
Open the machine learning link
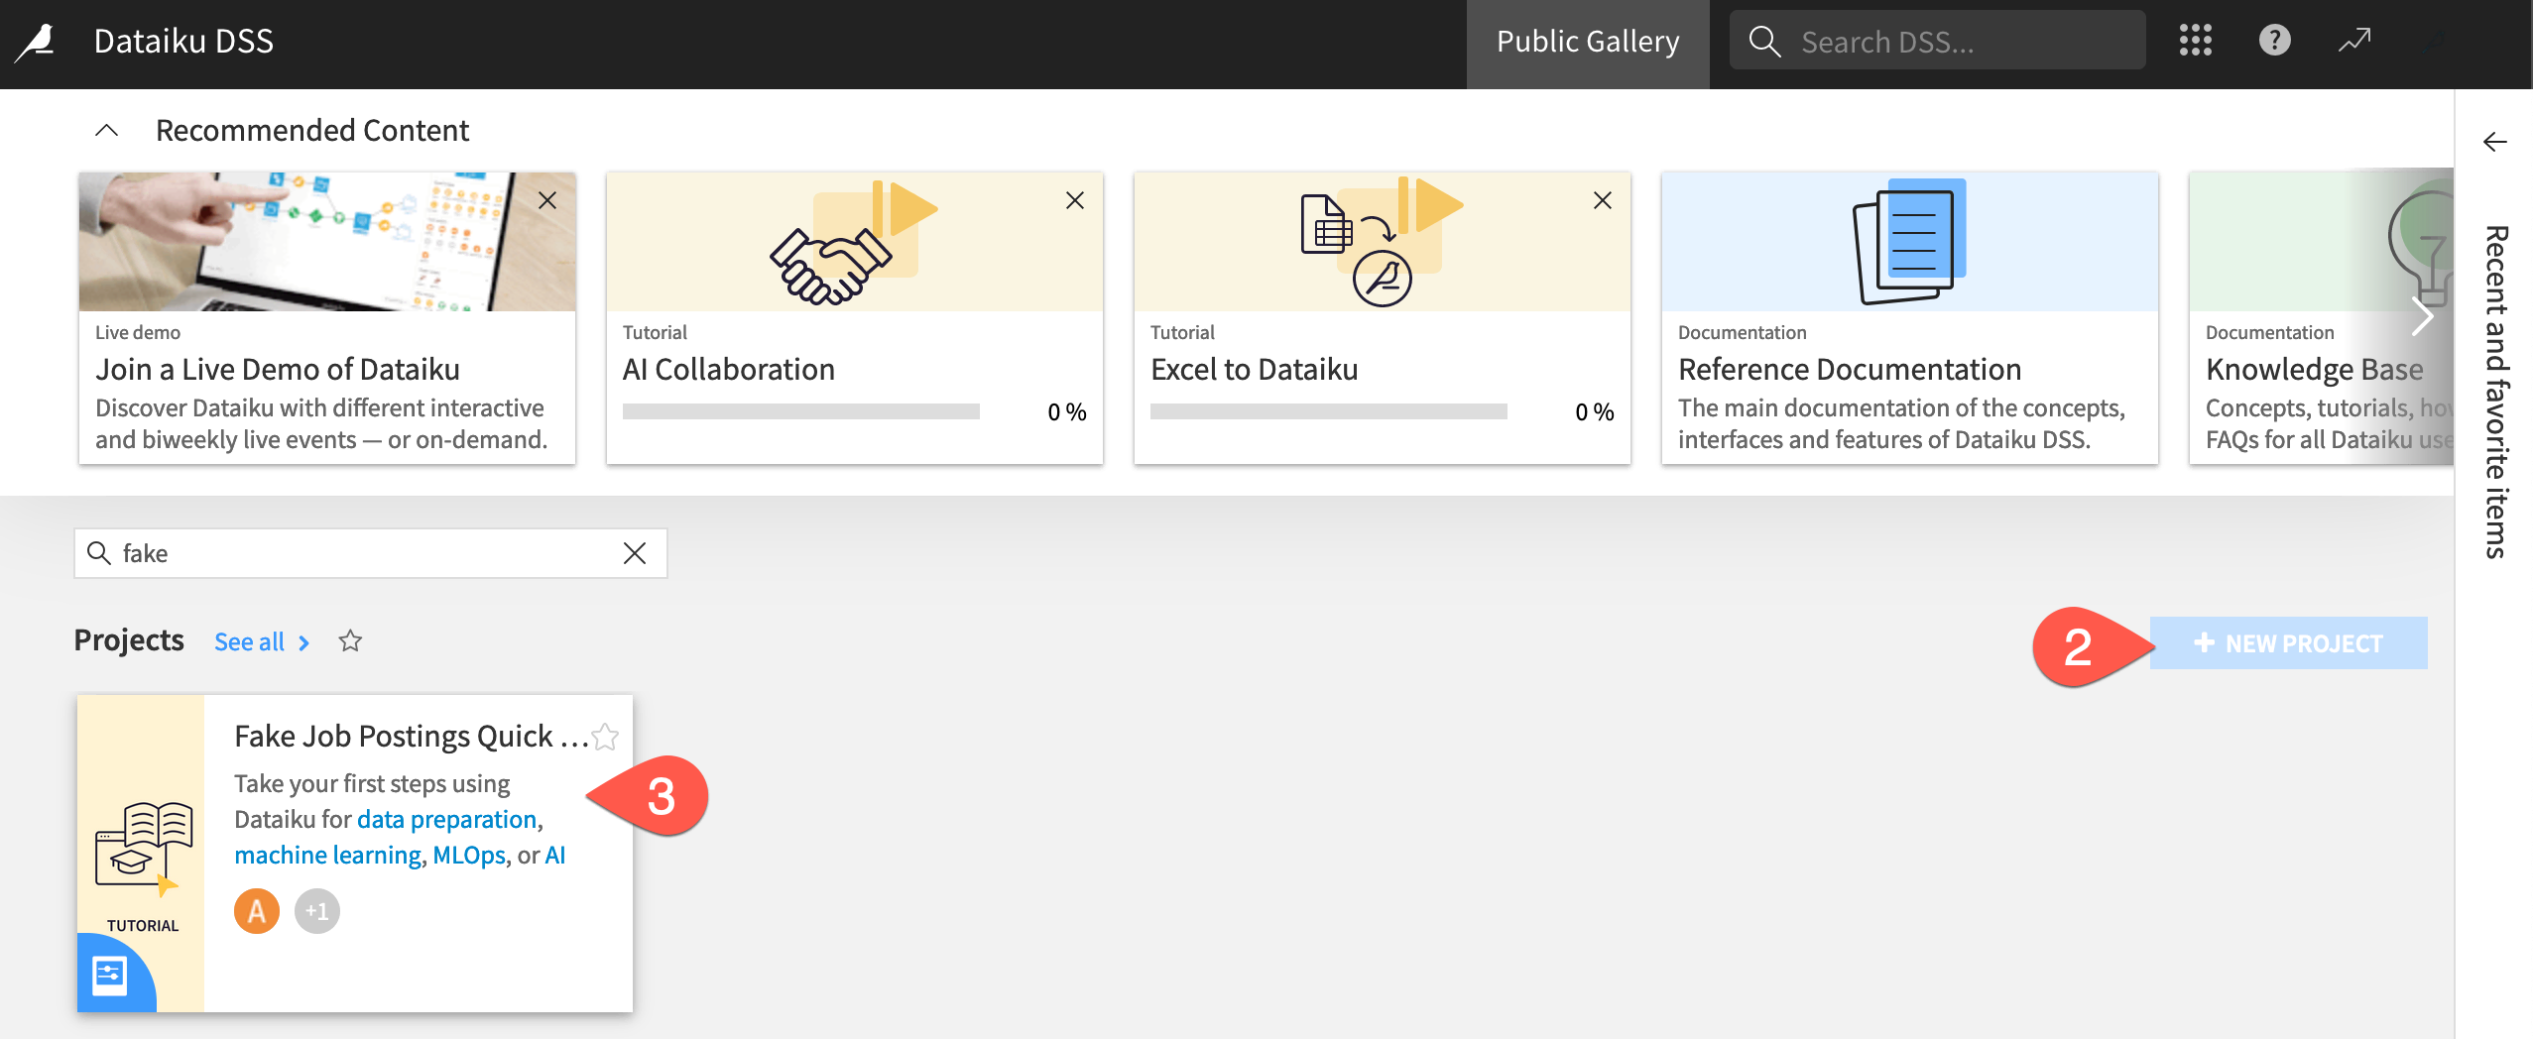coord(327,855)
